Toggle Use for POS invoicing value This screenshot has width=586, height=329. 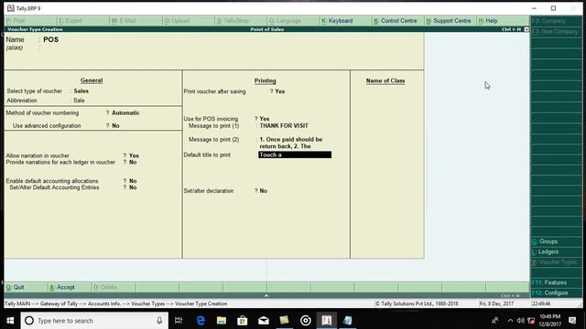pyautogui.click(x=265, y=119)
